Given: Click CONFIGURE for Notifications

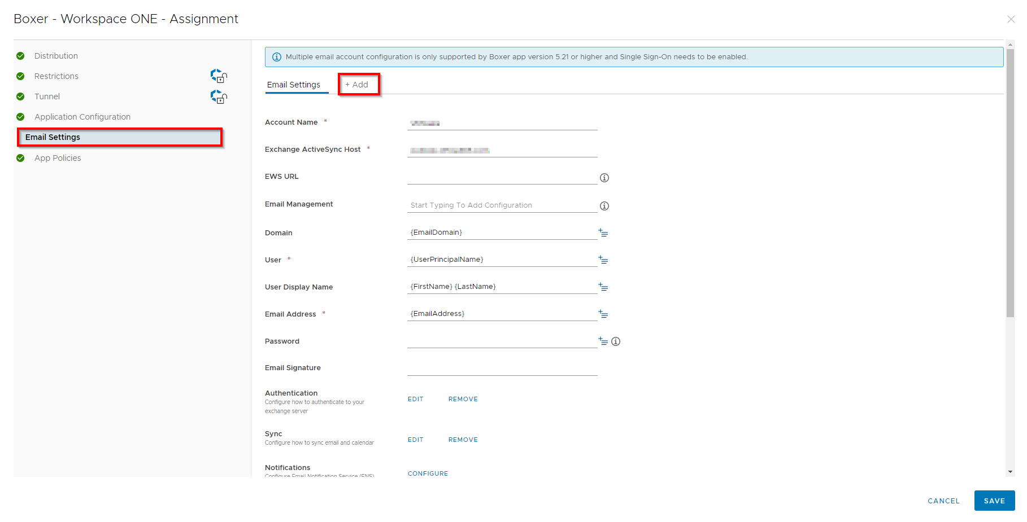Looking at the screenshot, I should [x=428, y=473].
